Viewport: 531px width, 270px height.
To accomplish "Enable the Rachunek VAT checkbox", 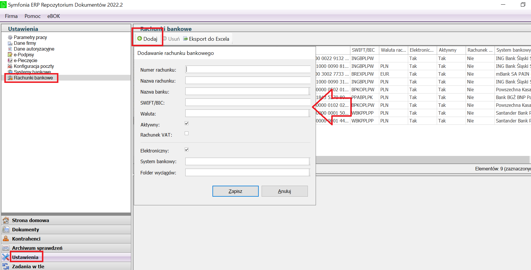I will click(187, 133).
